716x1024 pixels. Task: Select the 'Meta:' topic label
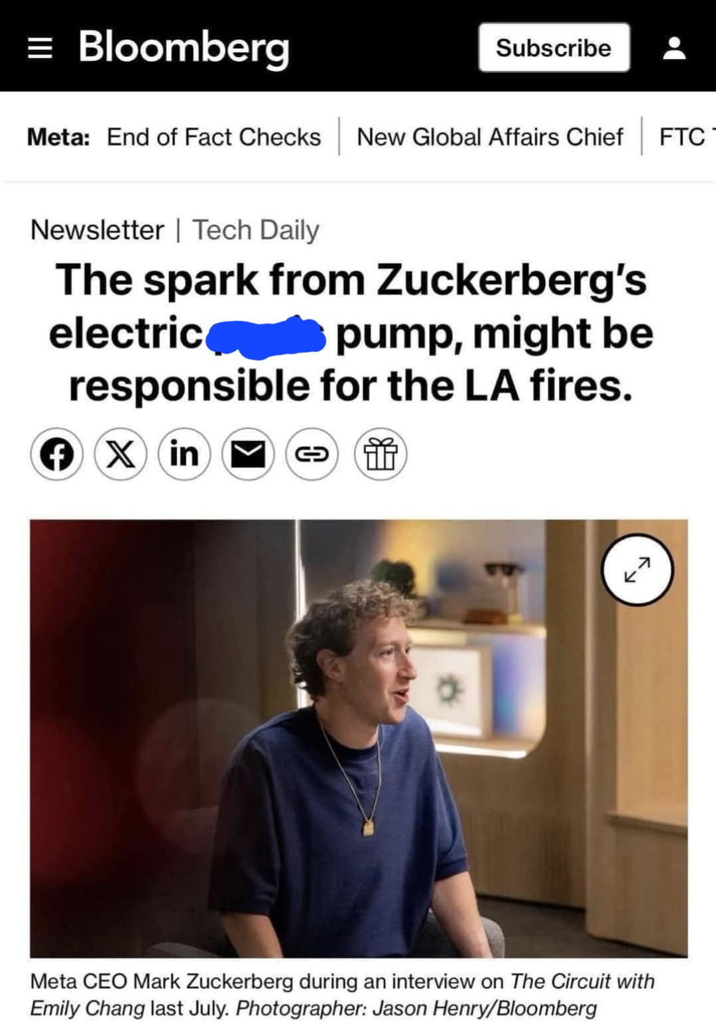tap(58, 137)
